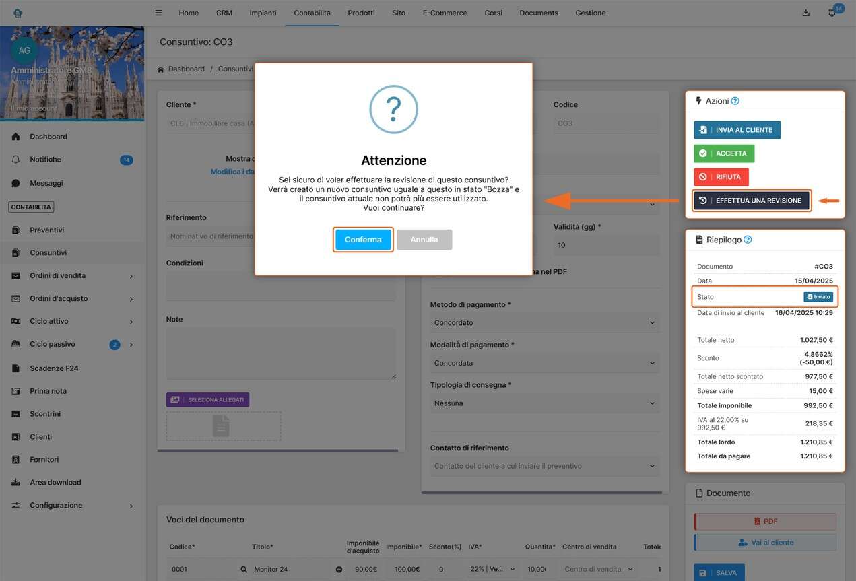This screenshot has height=581, width=856.
Task: Open the Metodo di pagamento dropdown
Action: [x=544, y=322]
